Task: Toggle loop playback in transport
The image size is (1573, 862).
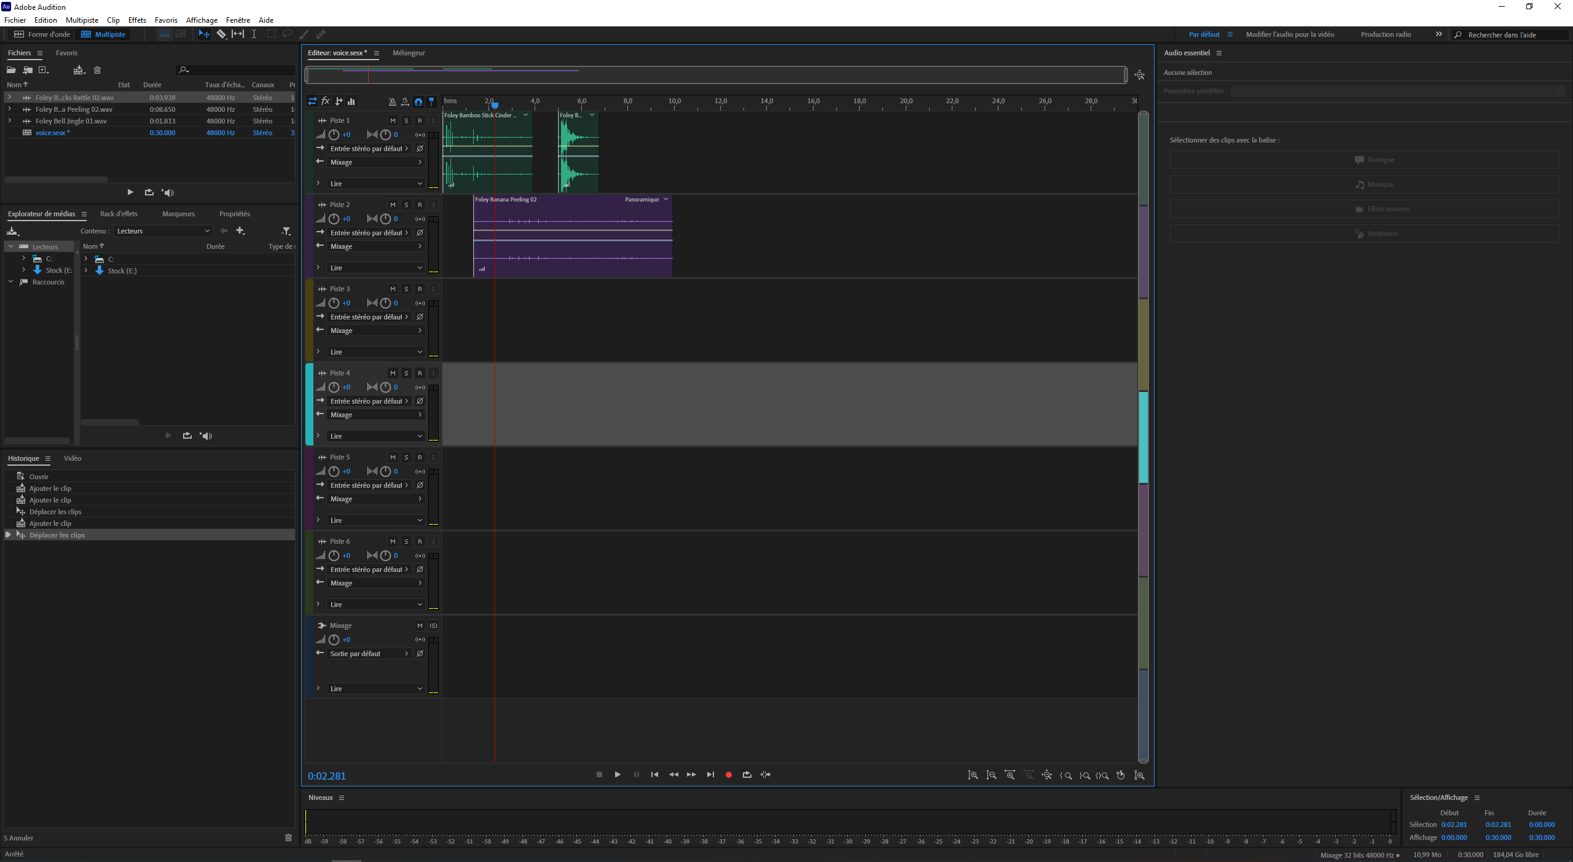Action: pyautogui.click(x=747, y=775)
